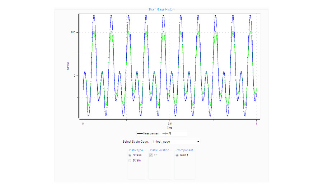Screen dimensions: 323x190
Task: Click the Select Strain Gage label
Action: click(136, 142)
